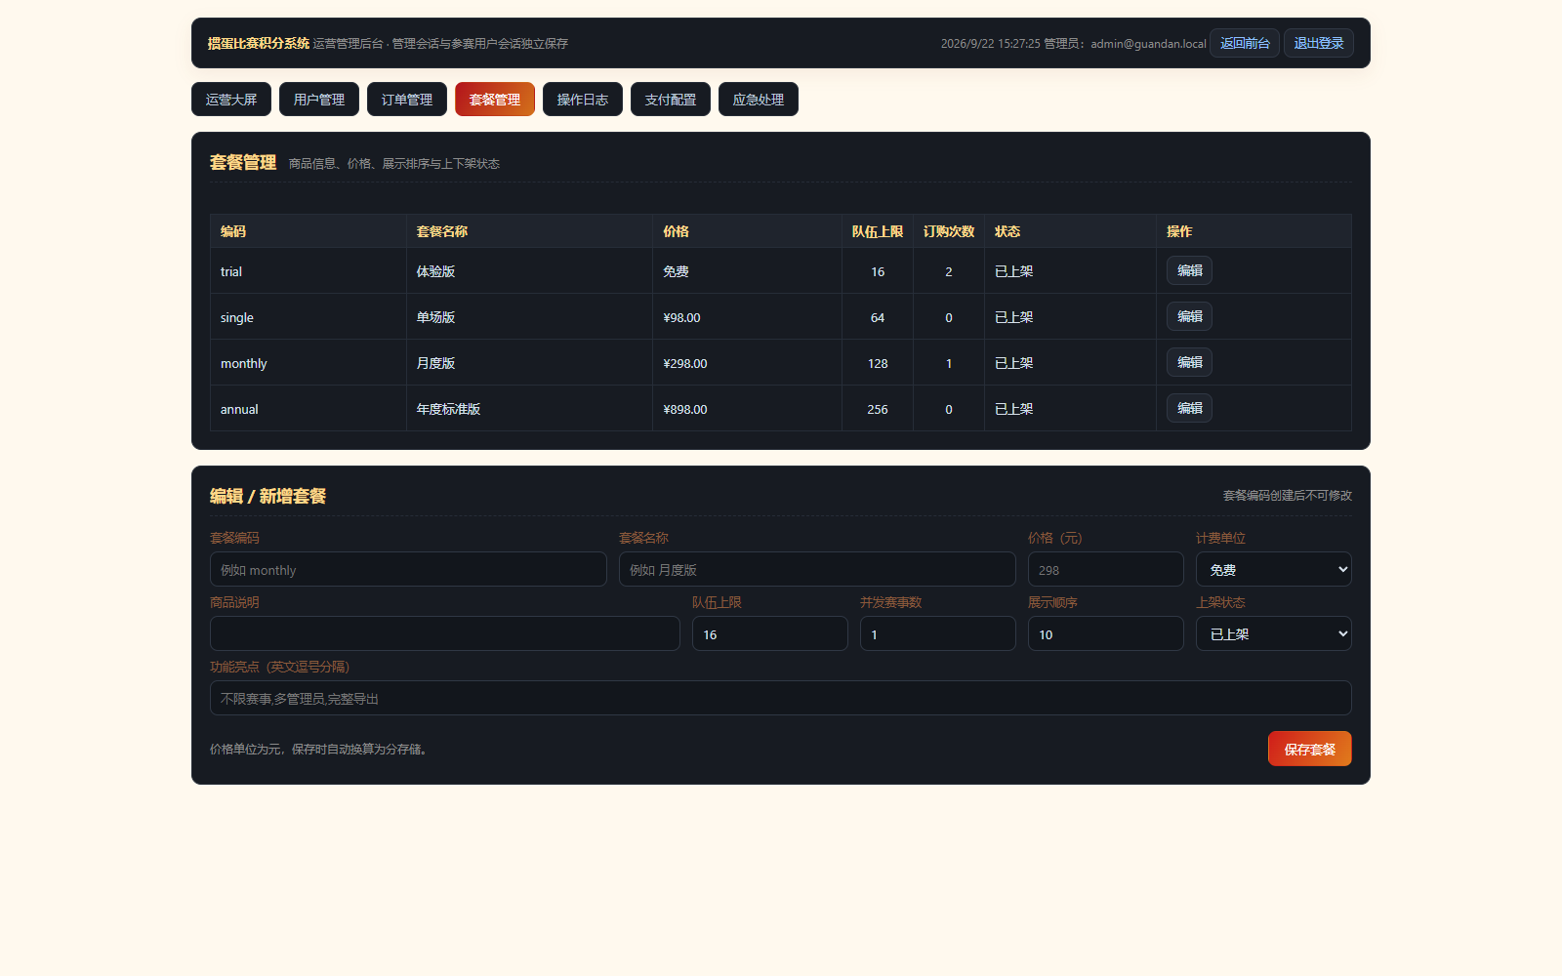Open the 运营大屏 tab
This screenshot has width=1562, height=976.
pyautogui.click(x=231, y=100)
